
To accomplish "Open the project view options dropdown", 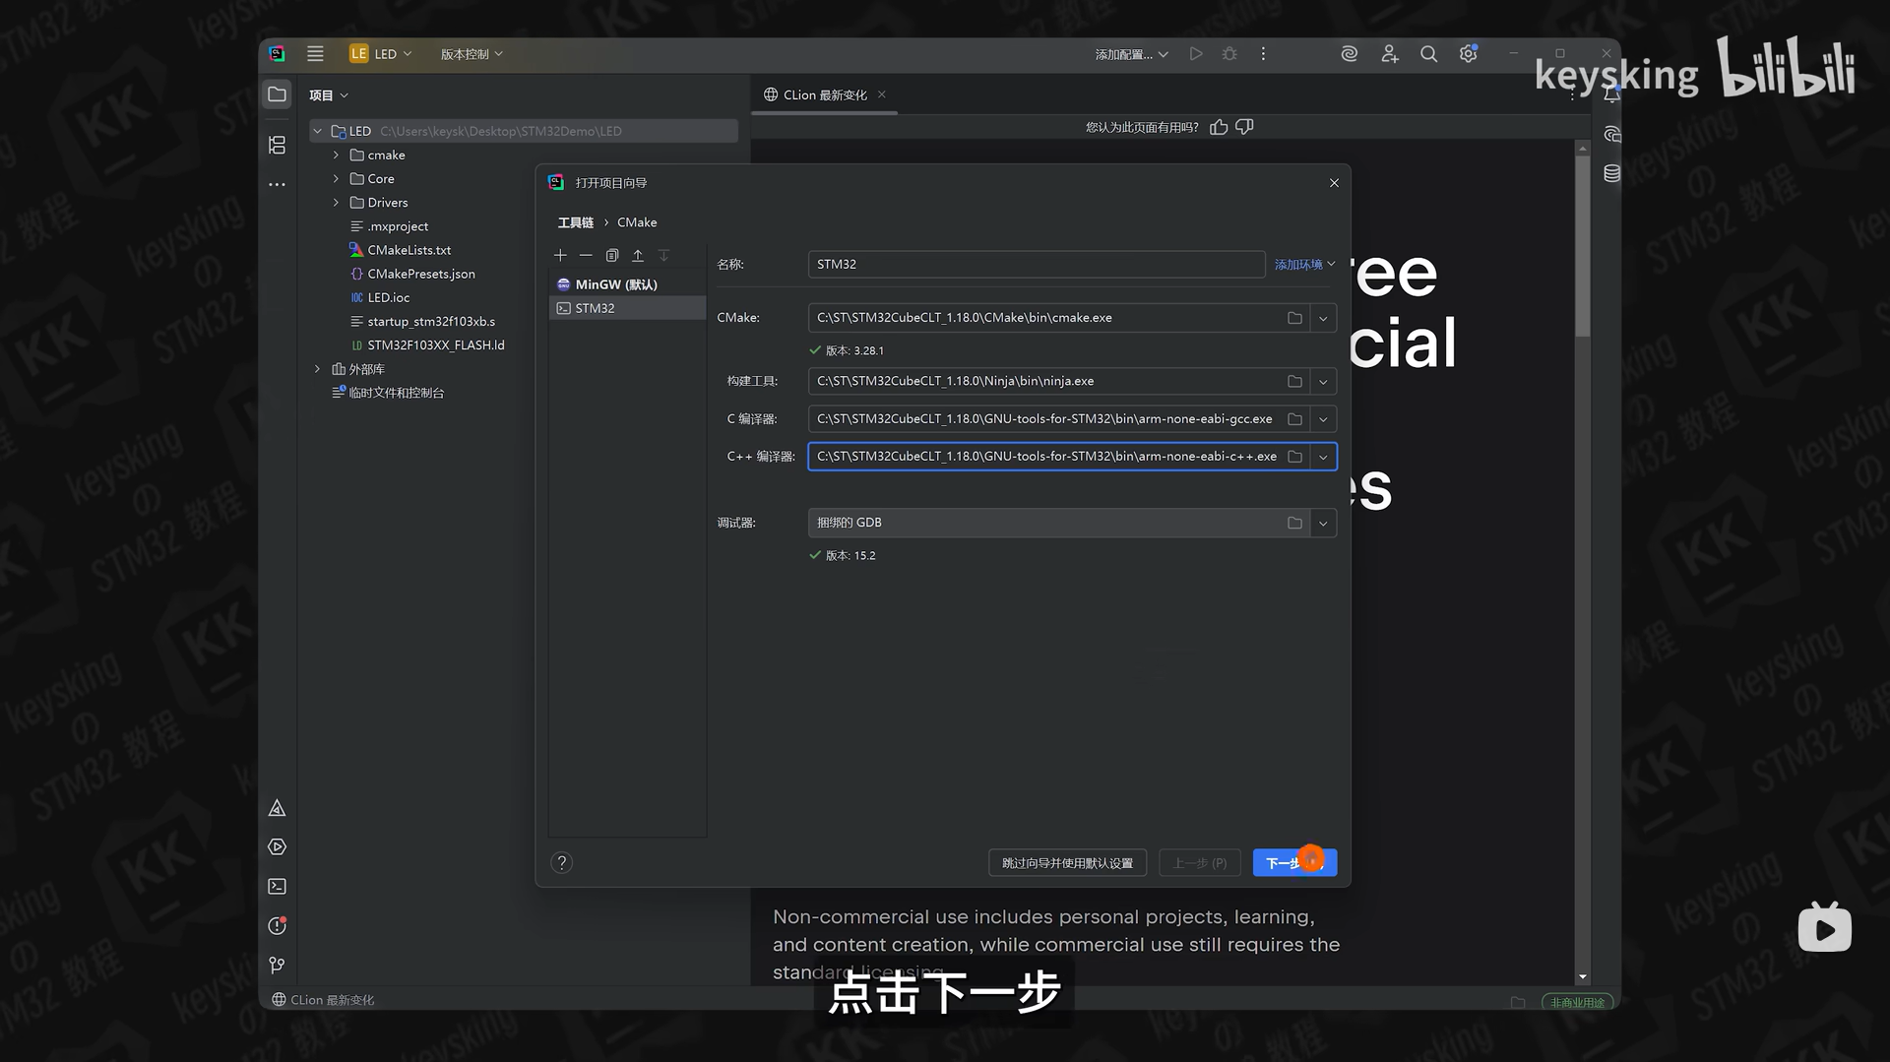I will [x=329, y=95].
